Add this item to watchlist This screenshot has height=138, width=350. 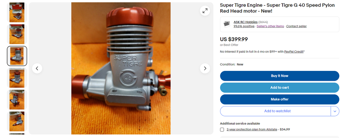[x=275, y=111]
